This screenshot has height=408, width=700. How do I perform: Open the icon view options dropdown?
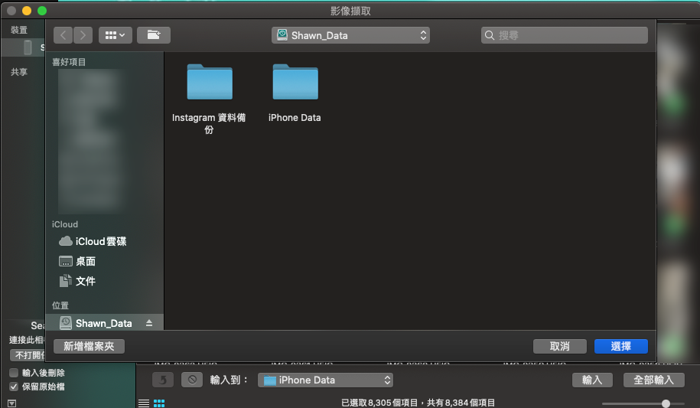point(116,35)
